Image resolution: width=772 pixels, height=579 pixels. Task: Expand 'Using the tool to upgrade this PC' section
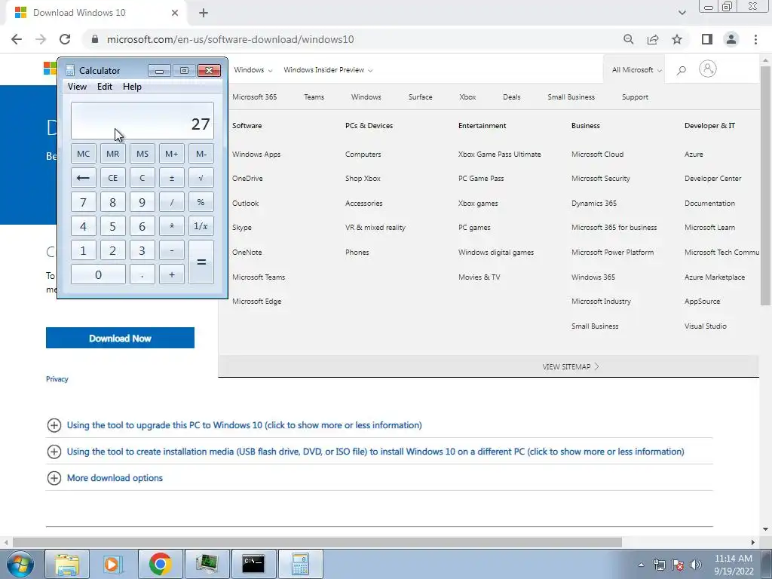244,425
